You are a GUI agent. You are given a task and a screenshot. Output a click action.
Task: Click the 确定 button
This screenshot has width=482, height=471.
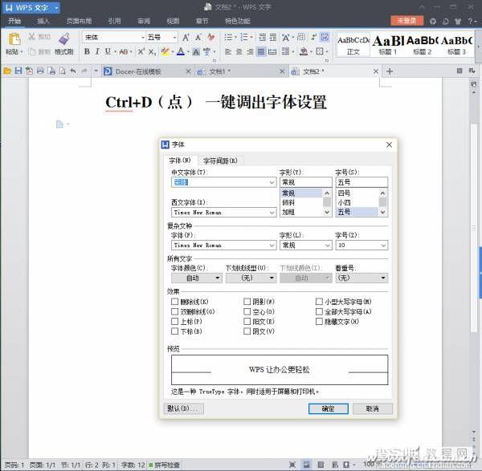pyautogui.click(x=329, y=408)
